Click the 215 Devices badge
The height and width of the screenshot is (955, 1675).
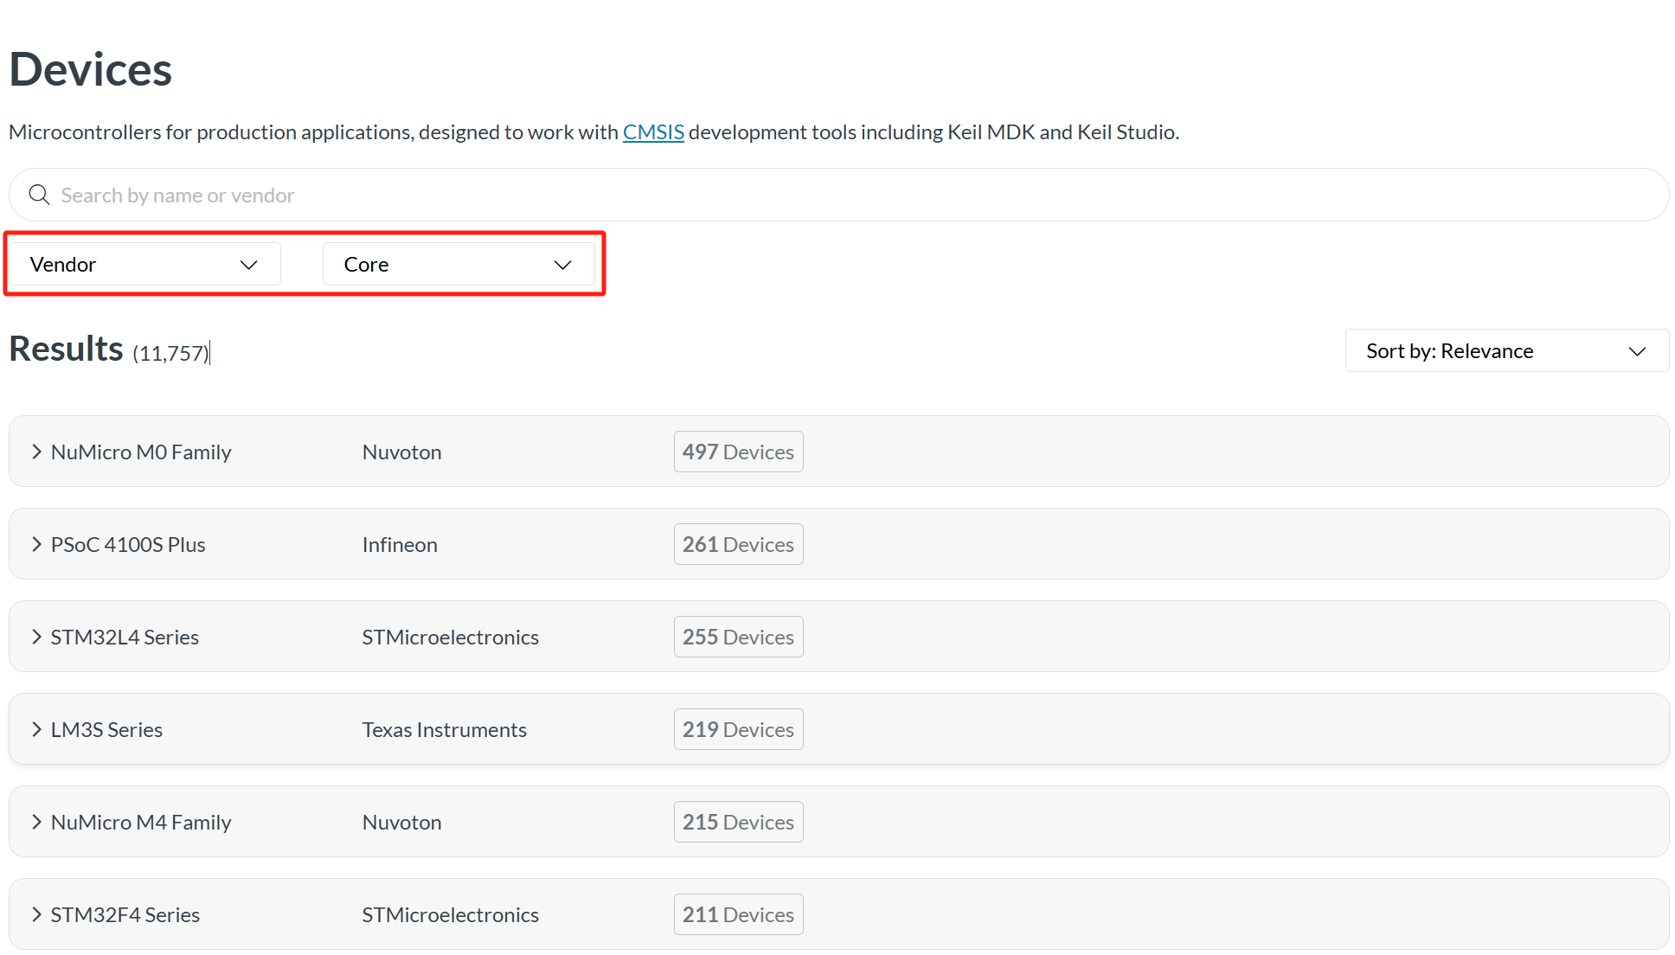click(738, 822)
